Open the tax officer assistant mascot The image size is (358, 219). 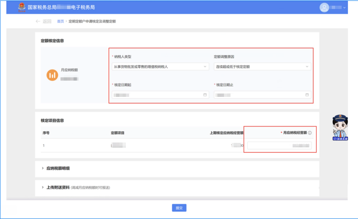338,127
